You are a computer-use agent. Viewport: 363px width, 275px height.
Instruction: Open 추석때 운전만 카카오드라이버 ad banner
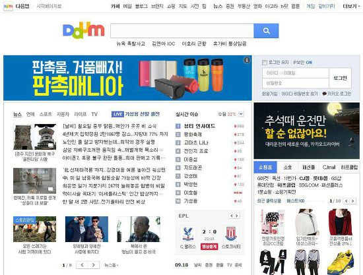pos(307,131)
